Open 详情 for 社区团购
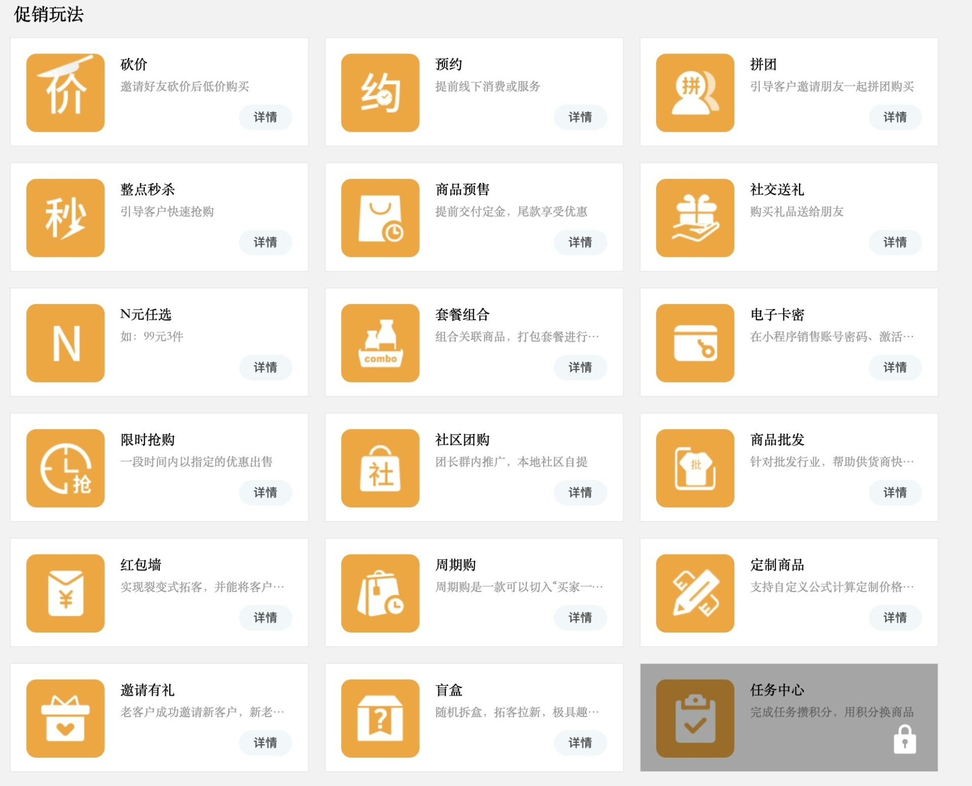The image size is (972, 786). 580,492
